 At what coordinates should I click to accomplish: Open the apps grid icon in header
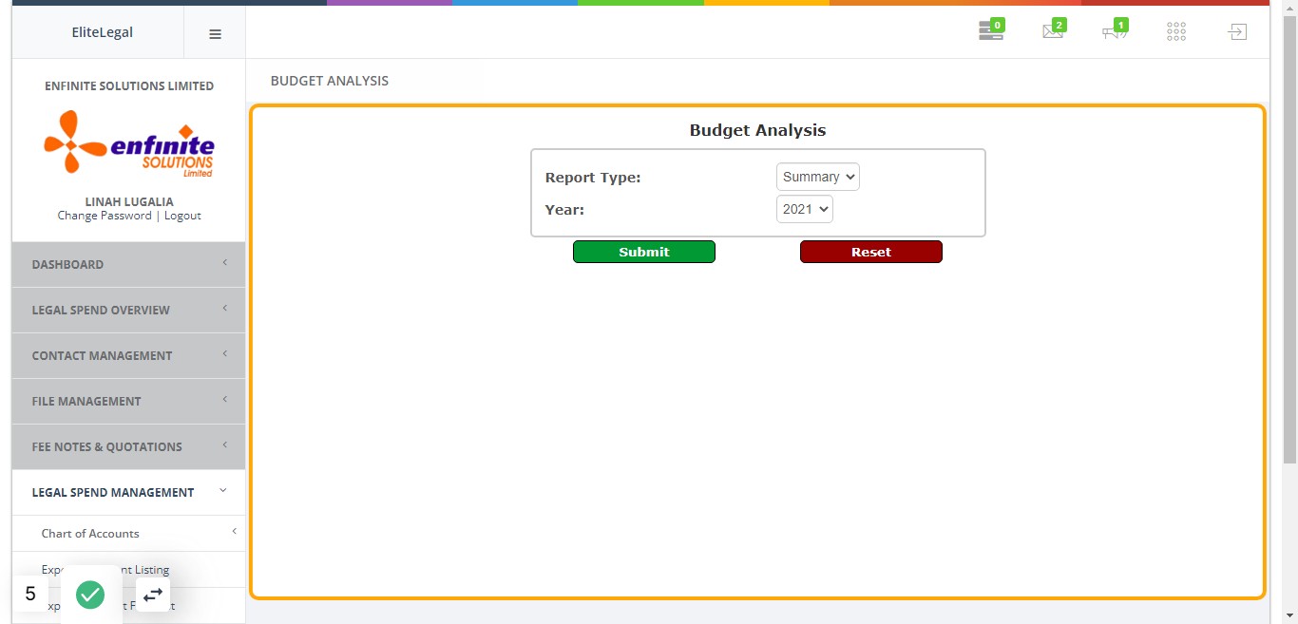(1176, 31)
